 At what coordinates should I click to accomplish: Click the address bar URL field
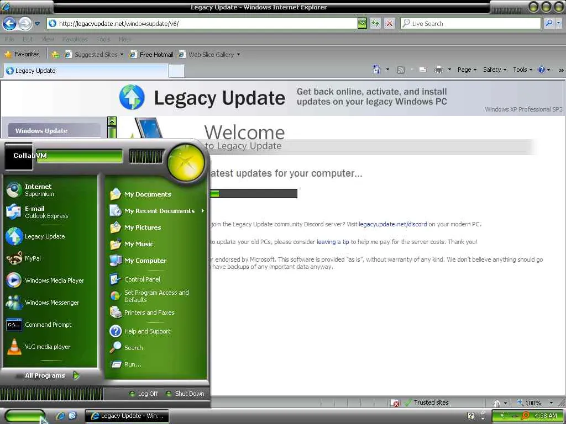coord(202,24)
